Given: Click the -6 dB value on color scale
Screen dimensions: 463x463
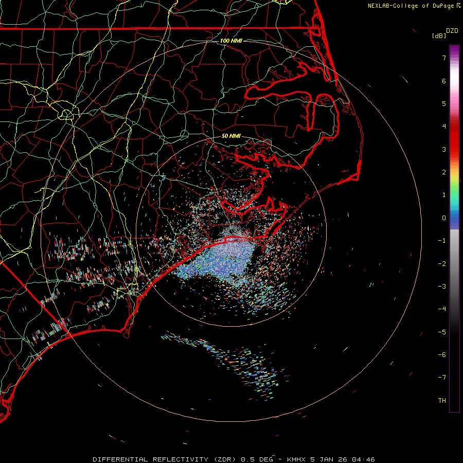Looking at the screenshot, I should coord(442,355).
